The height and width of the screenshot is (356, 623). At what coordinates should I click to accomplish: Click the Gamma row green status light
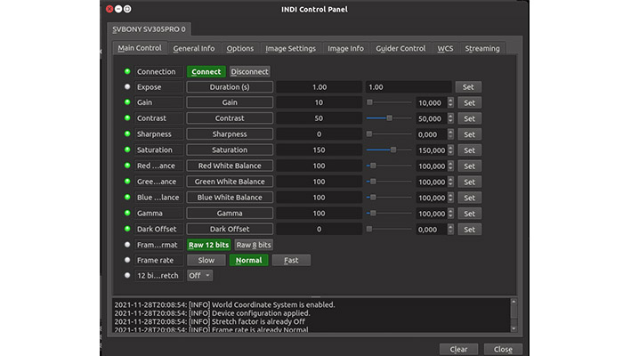tap(127, 214)
